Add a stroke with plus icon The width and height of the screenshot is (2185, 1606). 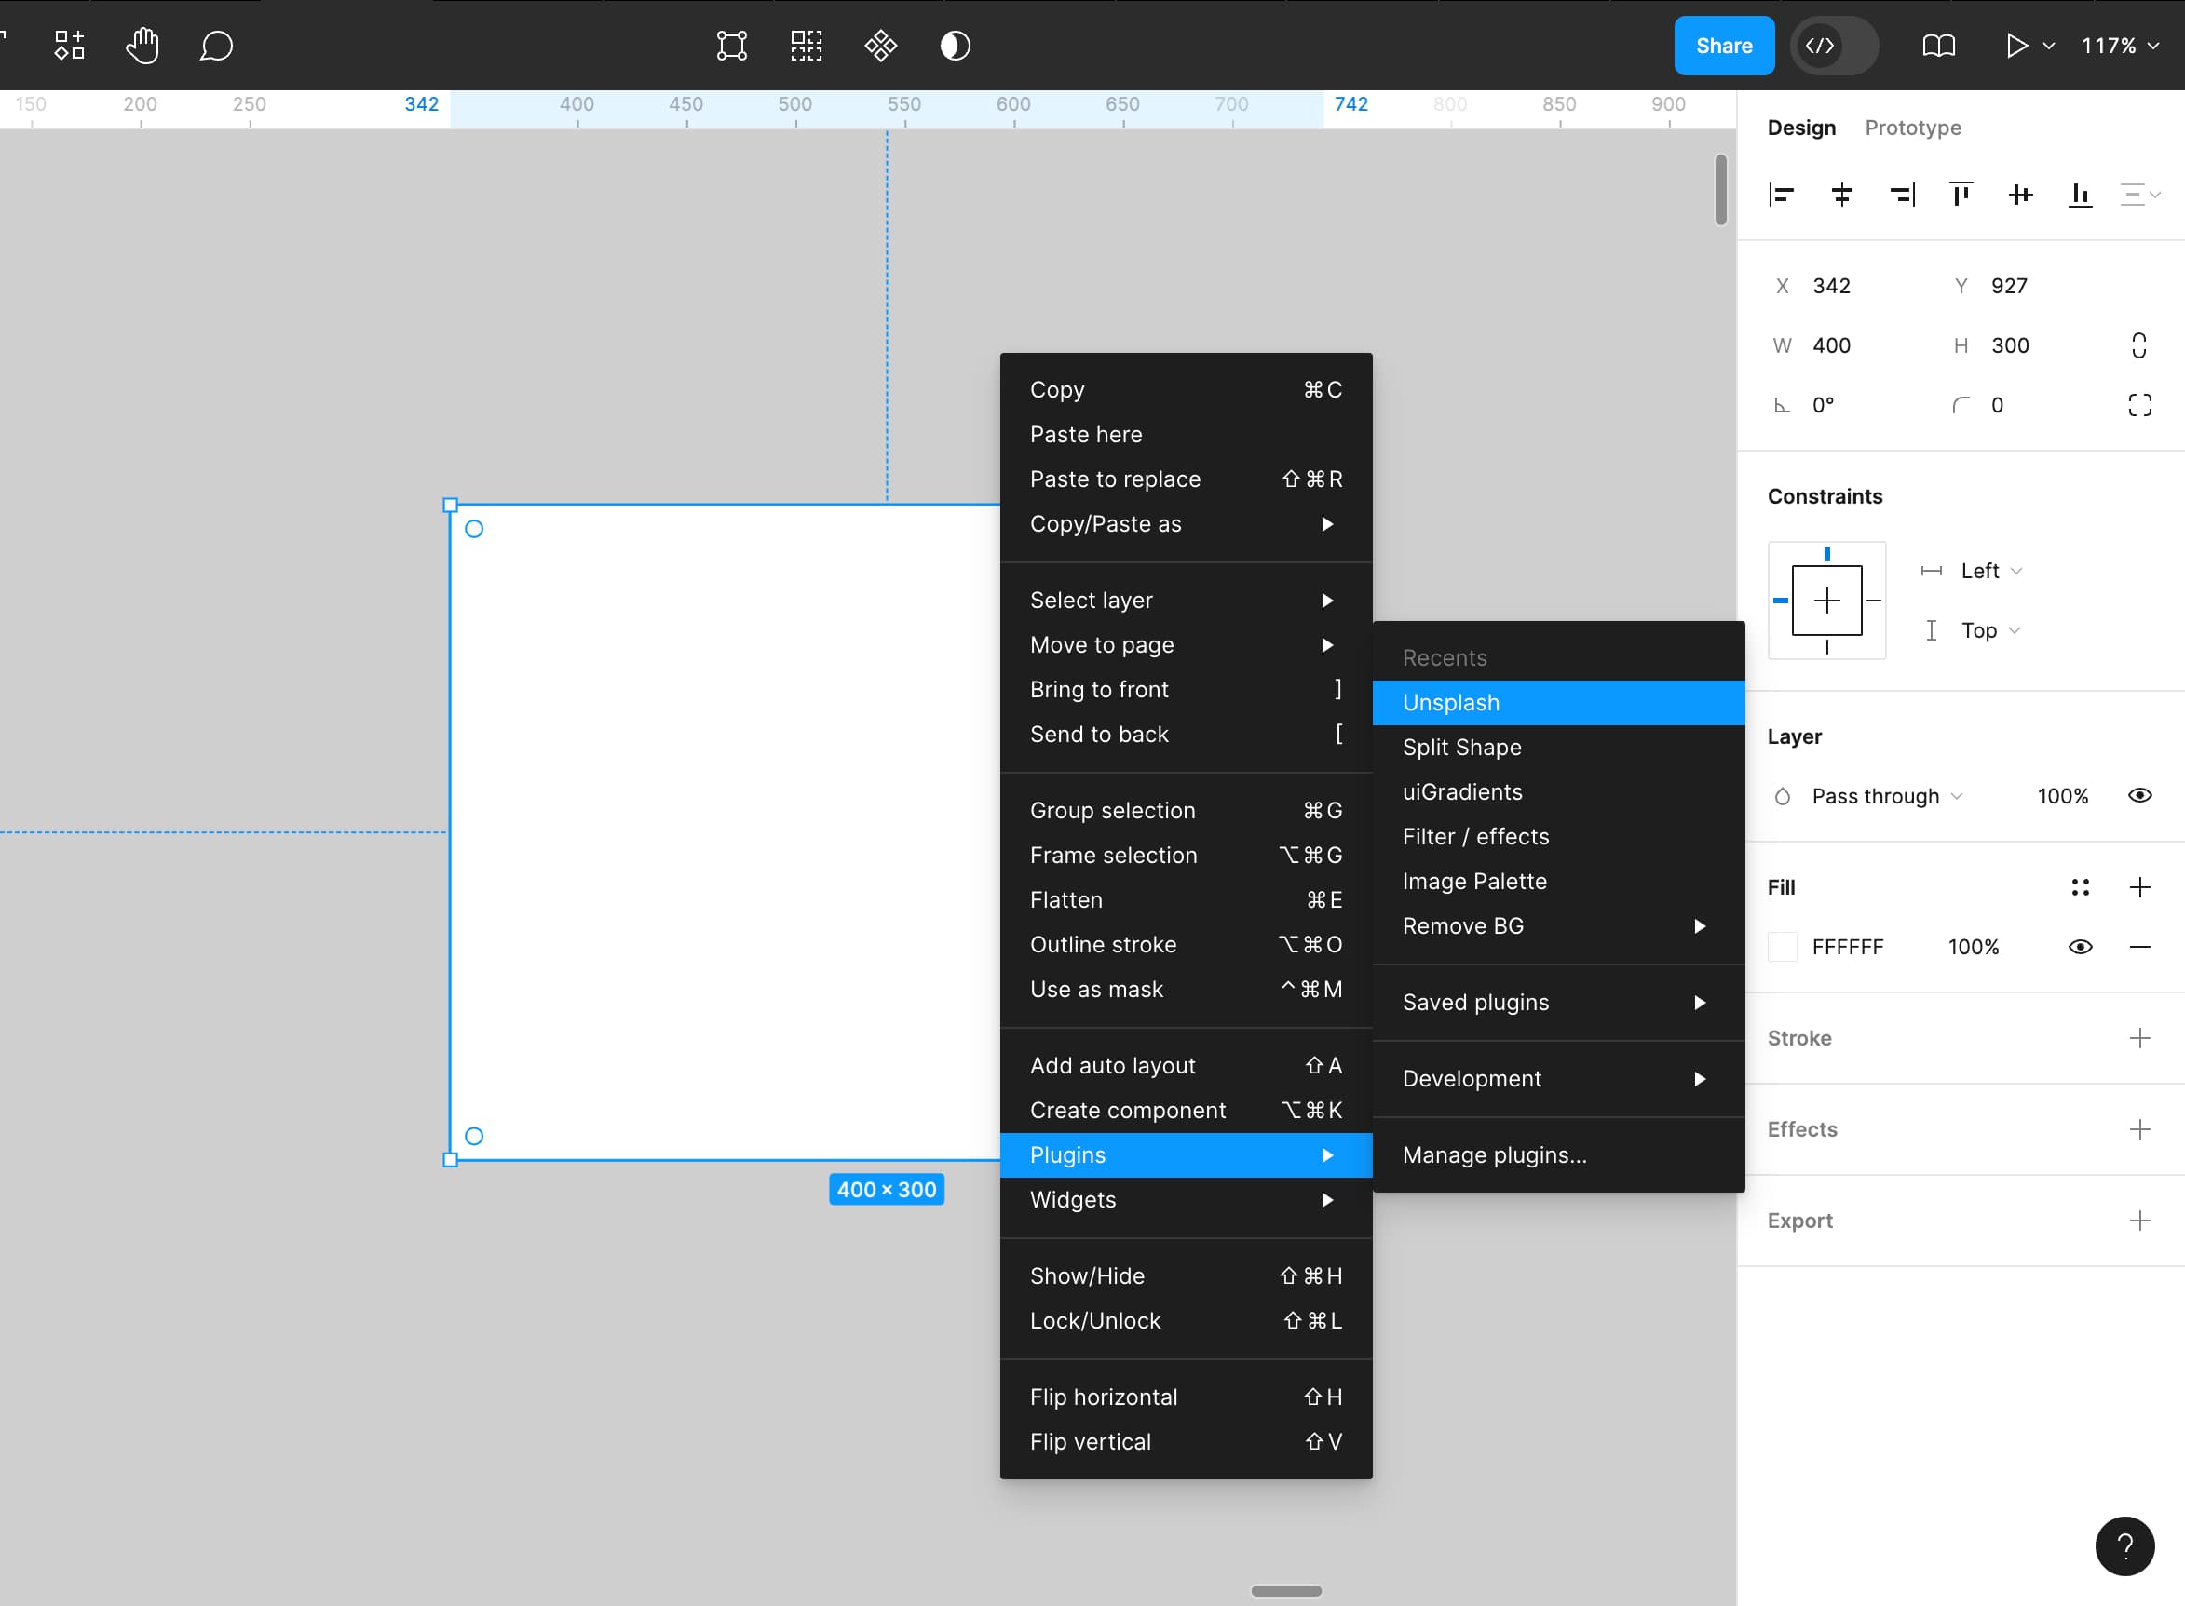click(2139, 1038)
